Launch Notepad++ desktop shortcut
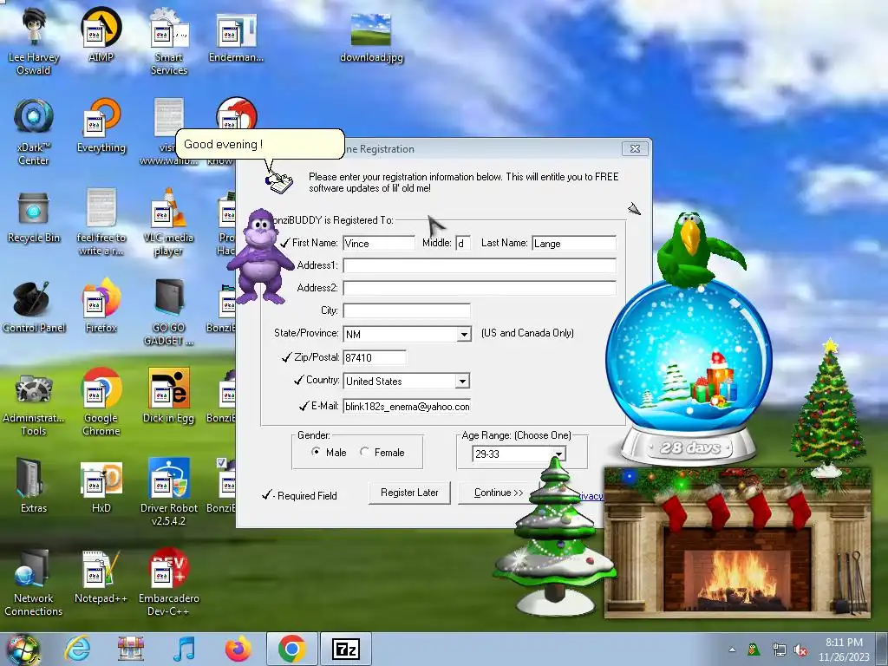This screenshot has width=888, height=666. coord(101,577)
